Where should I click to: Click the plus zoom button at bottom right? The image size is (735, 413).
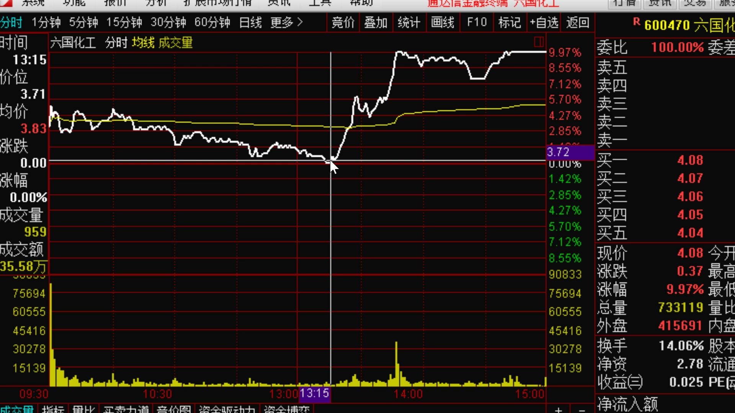click(559, 410)
